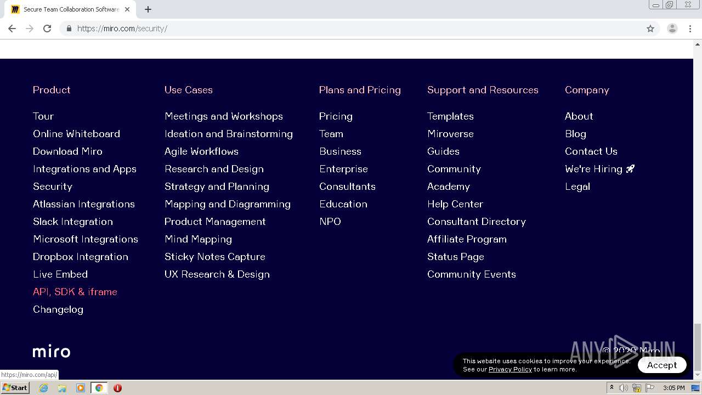Open the Dropbox Integration link
The height and width of the screenshot is (395, 702).
[81, 257]
